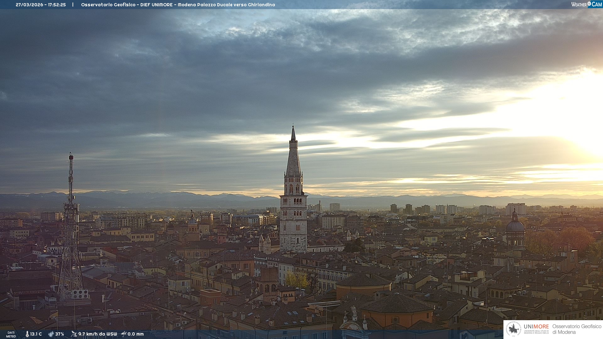Select the 13.1 C temperature reading
The image size is (603, 339).
(x=36, y=334)
